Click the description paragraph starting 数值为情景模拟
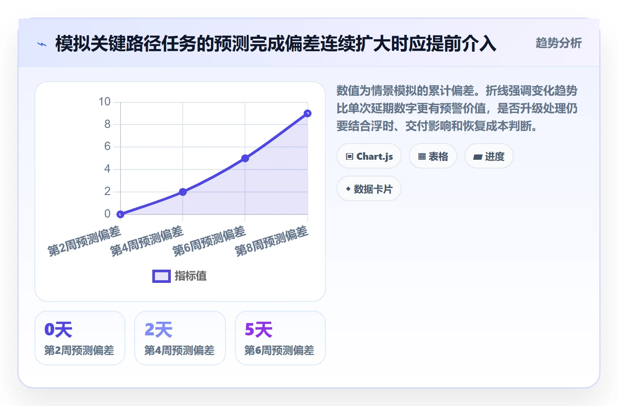 coord(457,109)
